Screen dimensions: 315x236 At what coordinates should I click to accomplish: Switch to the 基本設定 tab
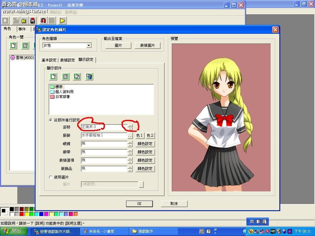49,60
